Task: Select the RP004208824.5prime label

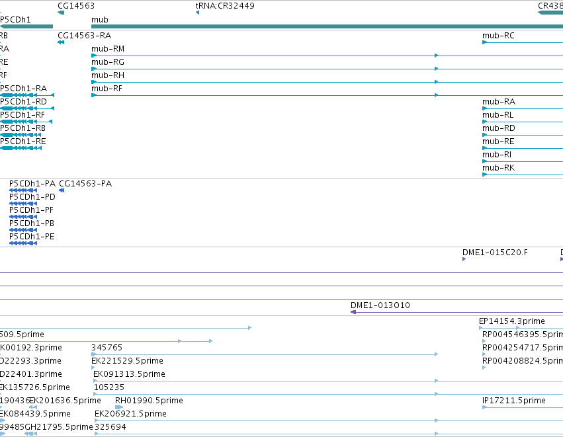Action: click(523, 361)
